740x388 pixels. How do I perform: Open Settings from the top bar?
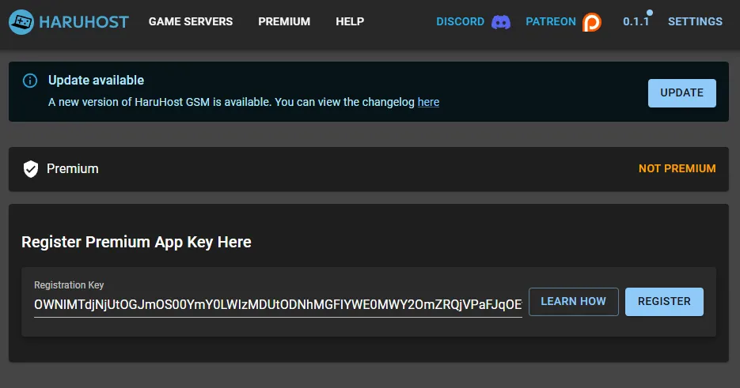click(695, 21)
